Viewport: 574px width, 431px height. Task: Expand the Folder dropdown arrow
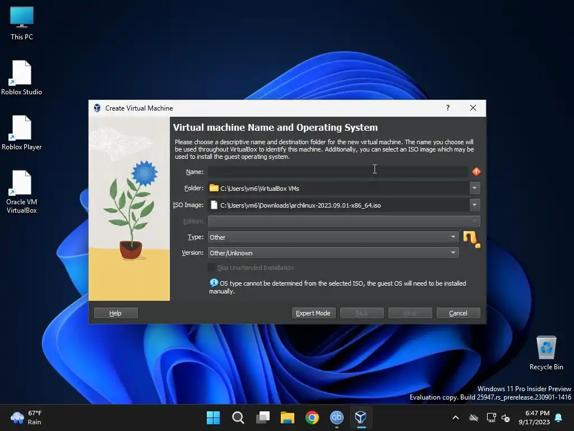[474, 188]
